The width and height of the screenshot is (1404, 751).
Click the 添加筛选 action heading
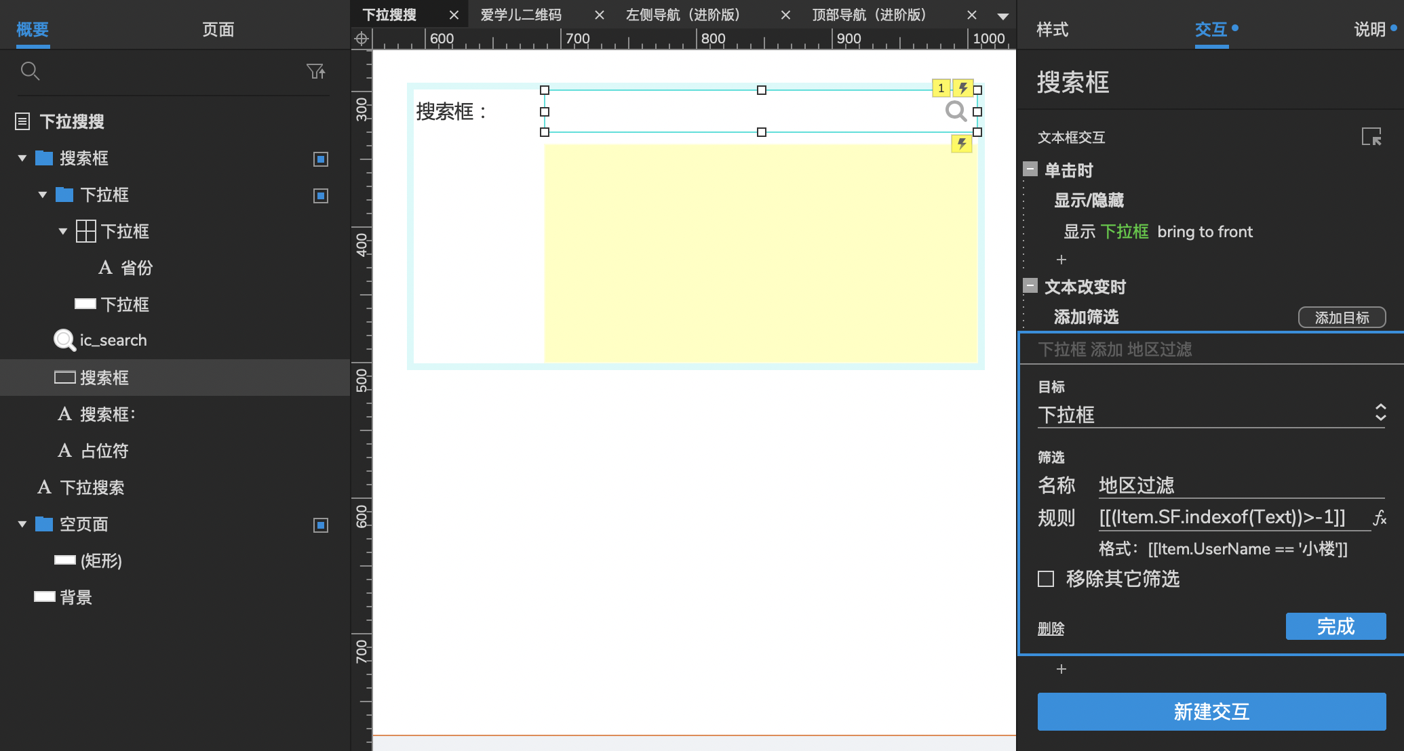point(1086,317)
